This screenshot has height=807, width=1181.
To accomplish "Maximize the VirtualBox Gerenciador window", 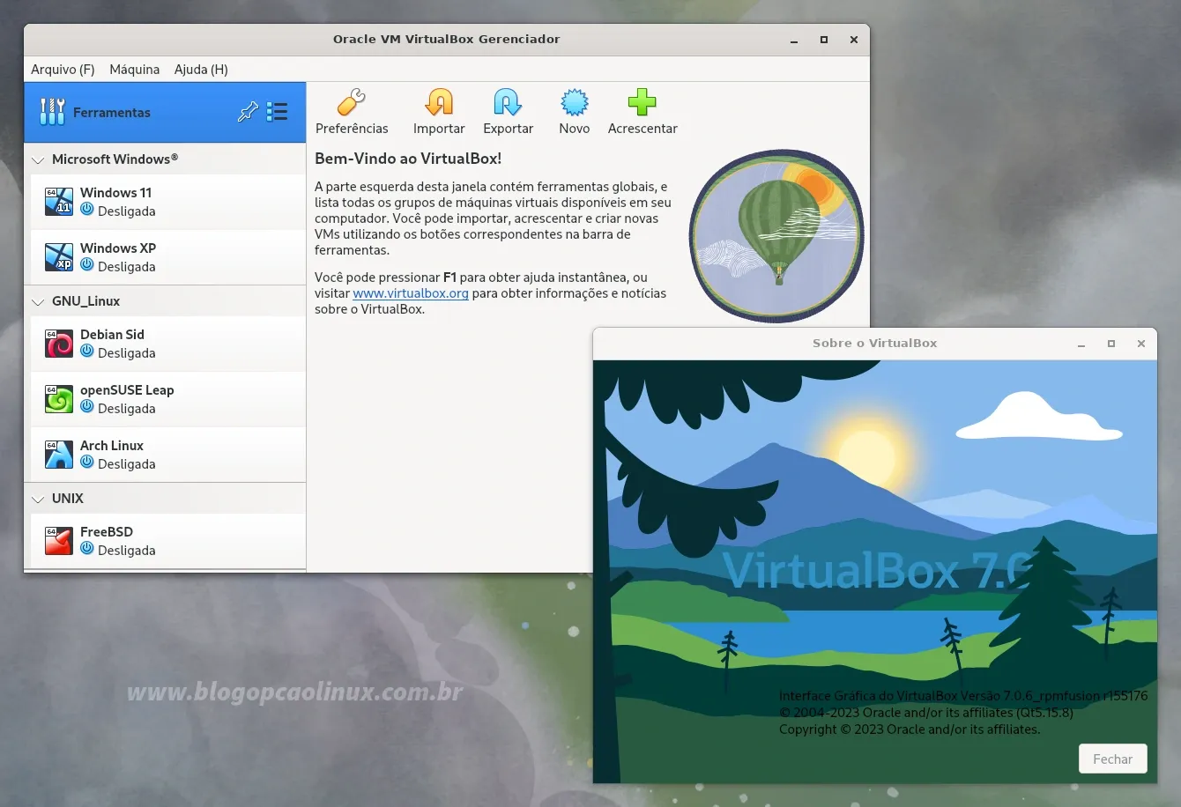I will [x=824, y=40].
